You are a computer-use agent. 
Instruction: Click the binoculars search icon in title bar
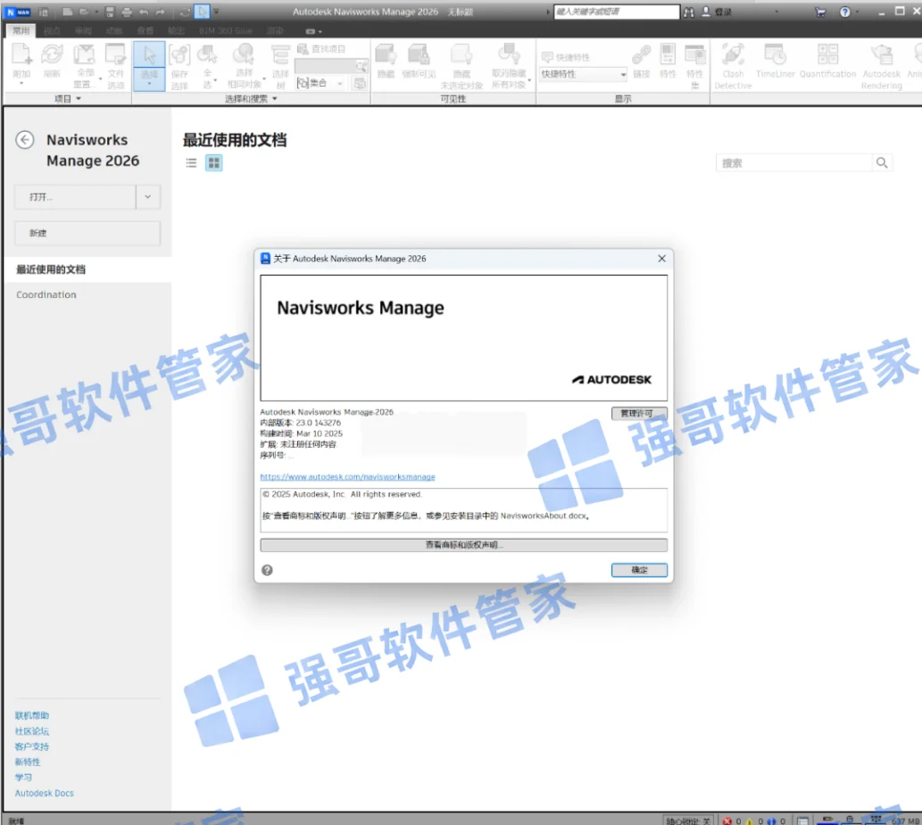pyautogui.click(x=688, y=12)
